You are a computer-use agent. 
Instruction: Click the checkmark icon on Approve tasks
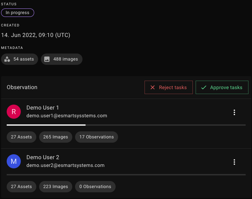[203, 87]
